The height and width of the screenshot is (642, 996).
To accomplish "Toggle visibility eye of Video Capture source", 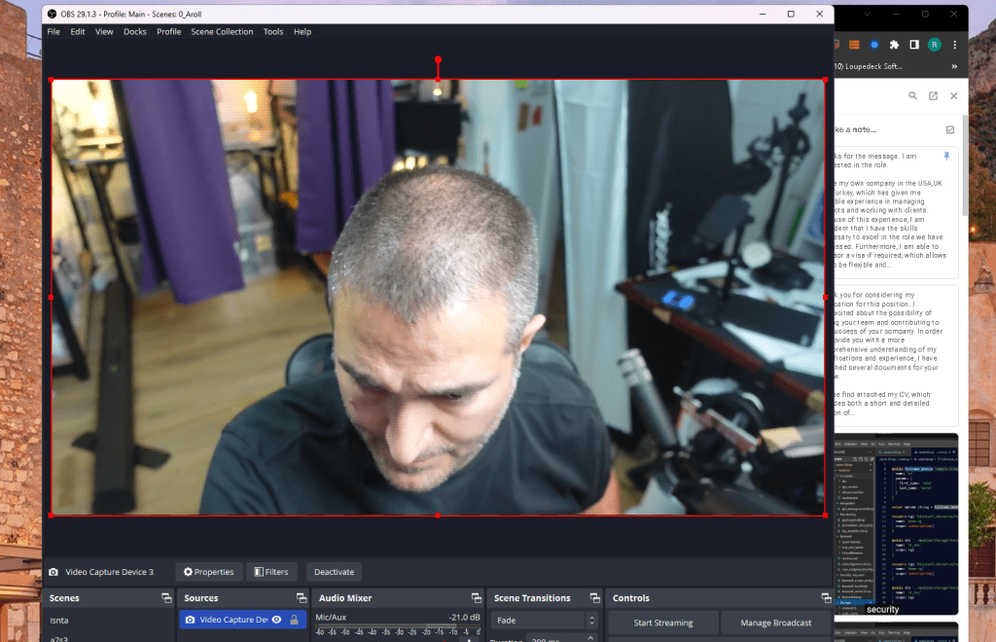I will tap(277, 619).
